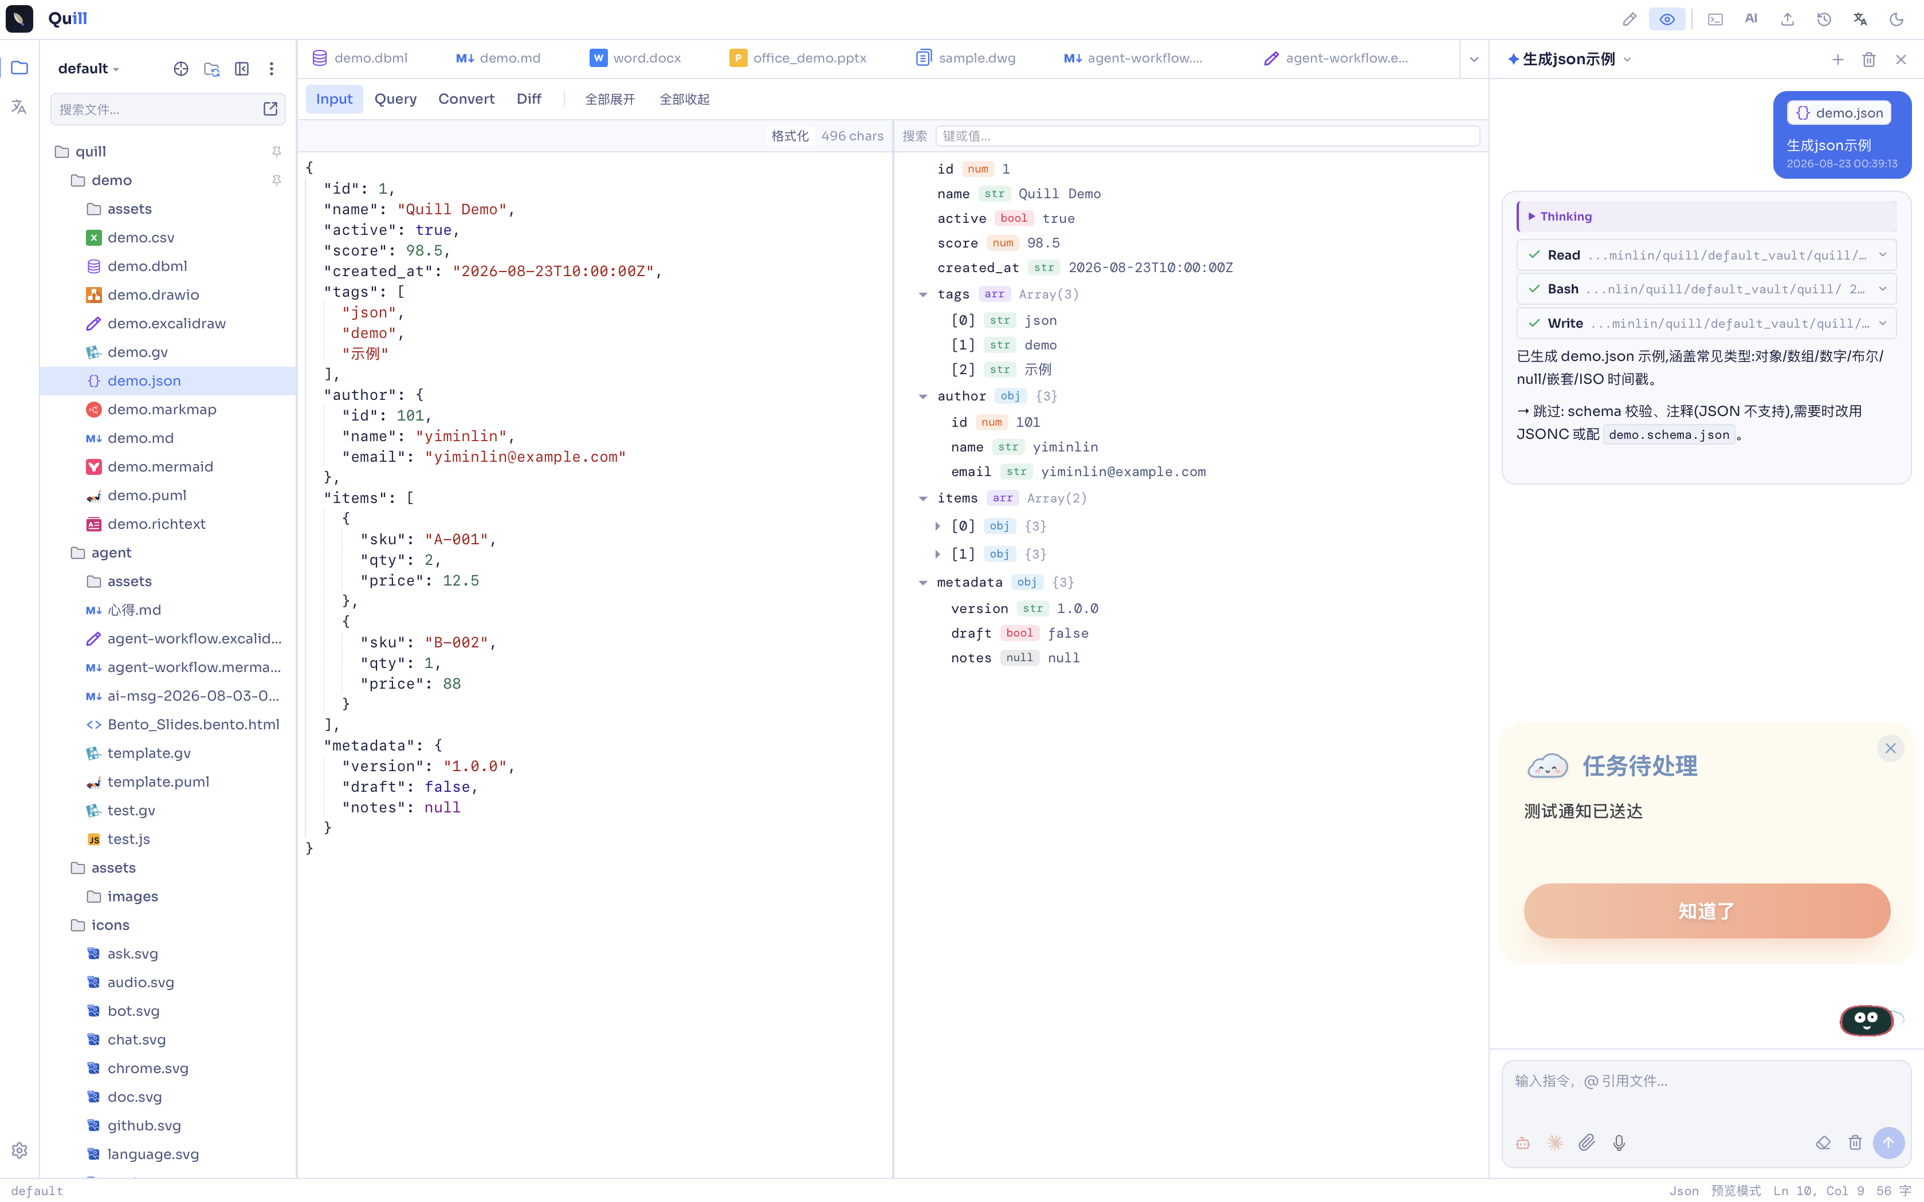
Task: Switch to the Convert tab
Action: [466, 99]
